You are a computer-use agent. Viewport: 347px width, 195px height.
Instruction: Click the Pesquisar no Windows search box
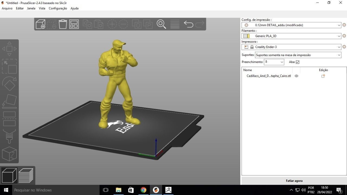(x=56, y=190)
